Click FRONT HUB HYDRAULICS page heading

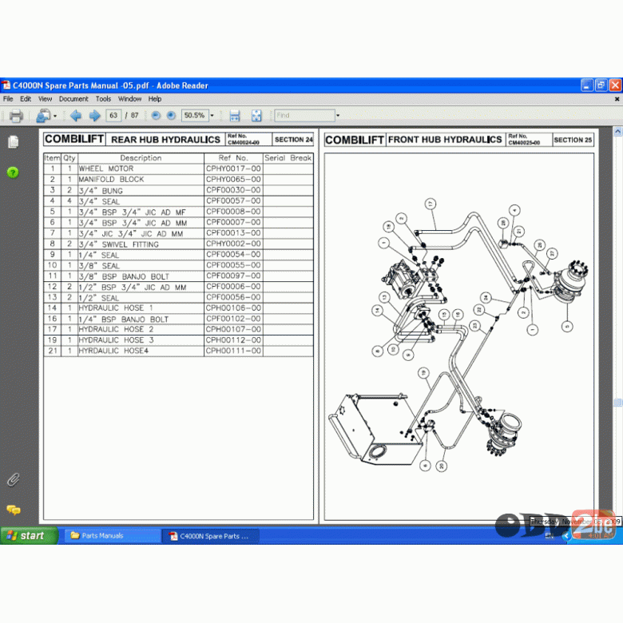(x=445, y=140)
